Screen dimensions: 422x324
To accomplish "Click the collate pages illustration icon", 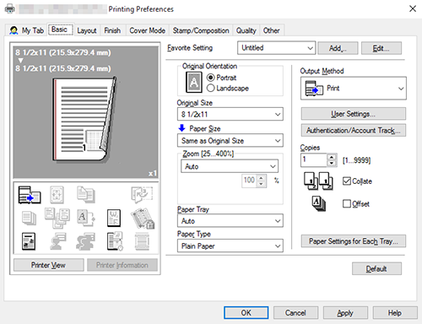I will tap(318, 181).
